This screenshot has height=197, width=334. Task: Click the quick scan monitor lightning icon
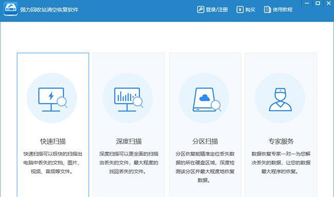[53, 99]
